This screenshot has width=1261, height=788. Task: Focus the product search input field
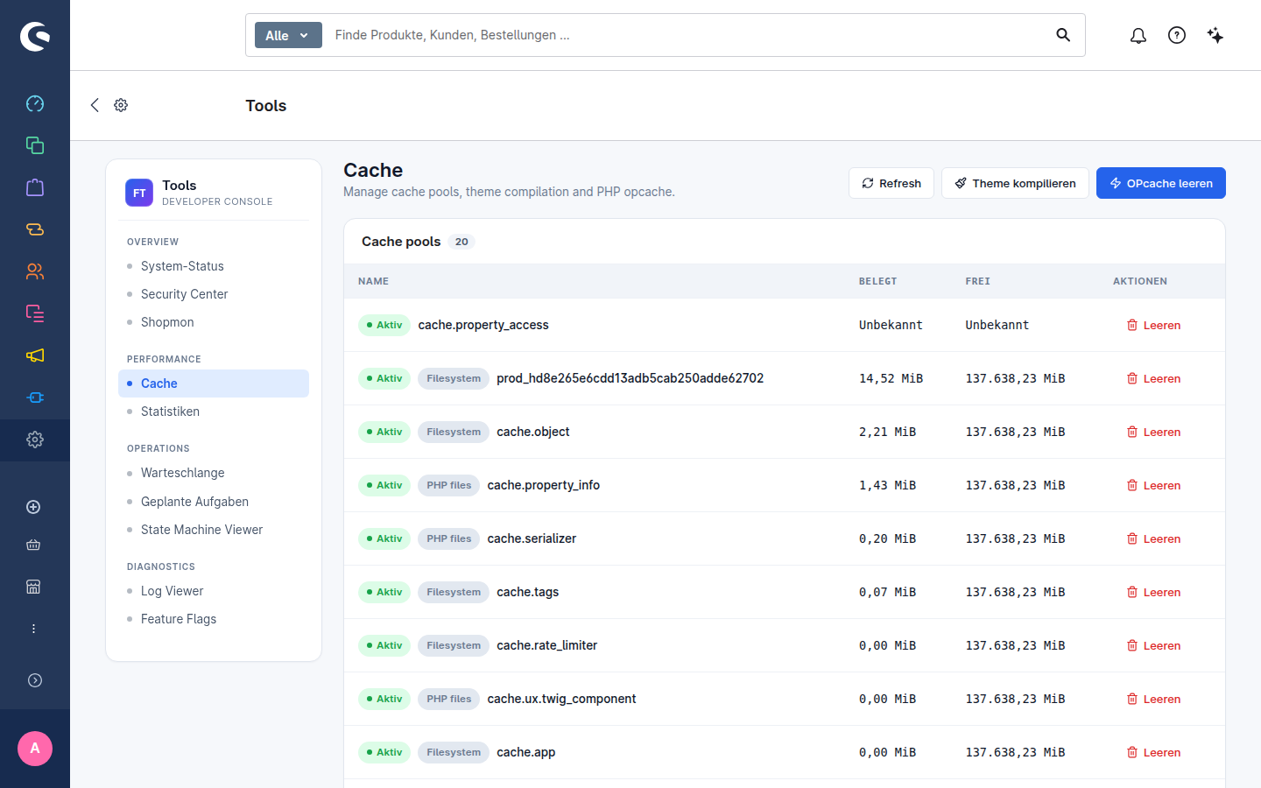(x=687, y=35)
